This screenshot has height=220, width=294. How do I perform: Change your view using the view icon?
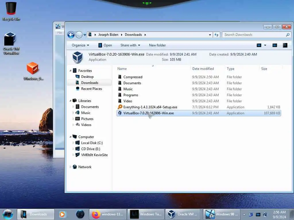pyautogui.click(x=259, y=45)
